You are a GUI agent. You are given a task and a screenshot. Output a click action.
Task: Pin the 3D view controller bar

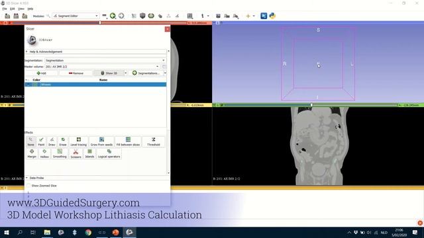(x=214, y=23)
